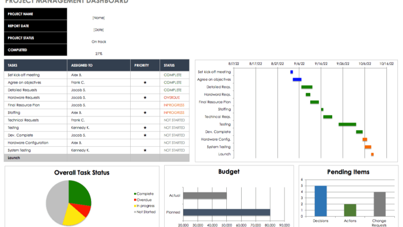Viewport: 403px width, 227px height.
Task: Click the 27% completed value
Action: pos(98,54)
